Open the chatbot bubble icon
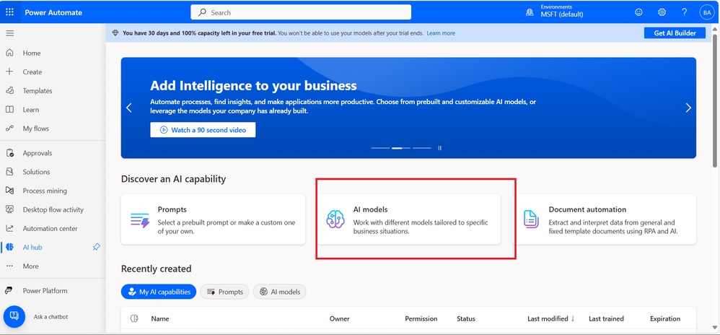This screenshot has width=720, height=335. [14, 316]
